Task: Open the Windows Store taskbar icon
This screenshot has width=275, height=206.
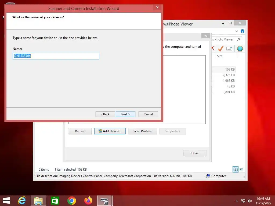Action: point(55,201)
